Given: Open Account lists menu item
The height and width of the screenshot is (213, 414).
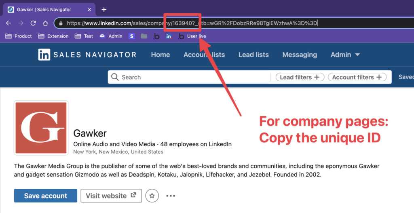Looking at the screenshot, I should click(204, 55).
